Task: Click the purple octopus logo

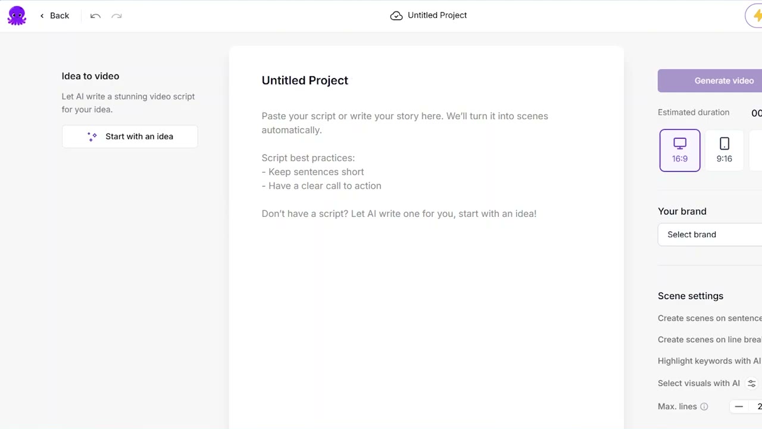Action: [17, 15]
